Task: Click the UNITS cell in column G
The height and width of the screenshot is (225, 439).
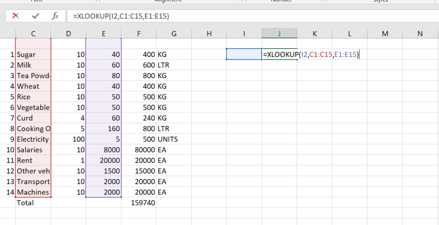Action: pyautogui.click(x=174, y=139)
